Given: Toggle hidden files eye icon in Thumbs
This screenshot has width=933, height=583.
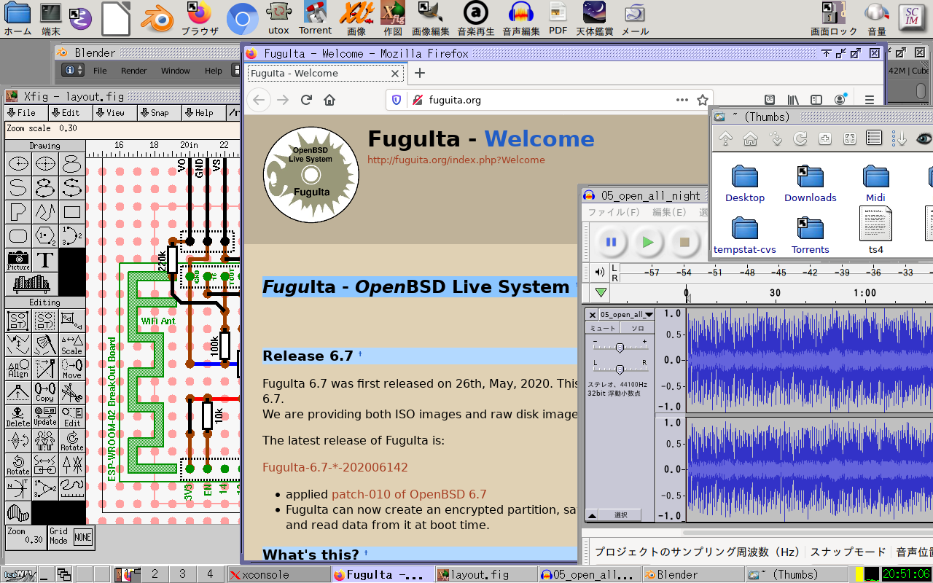Looking at the screenshot, I should (x=924, y=138).
